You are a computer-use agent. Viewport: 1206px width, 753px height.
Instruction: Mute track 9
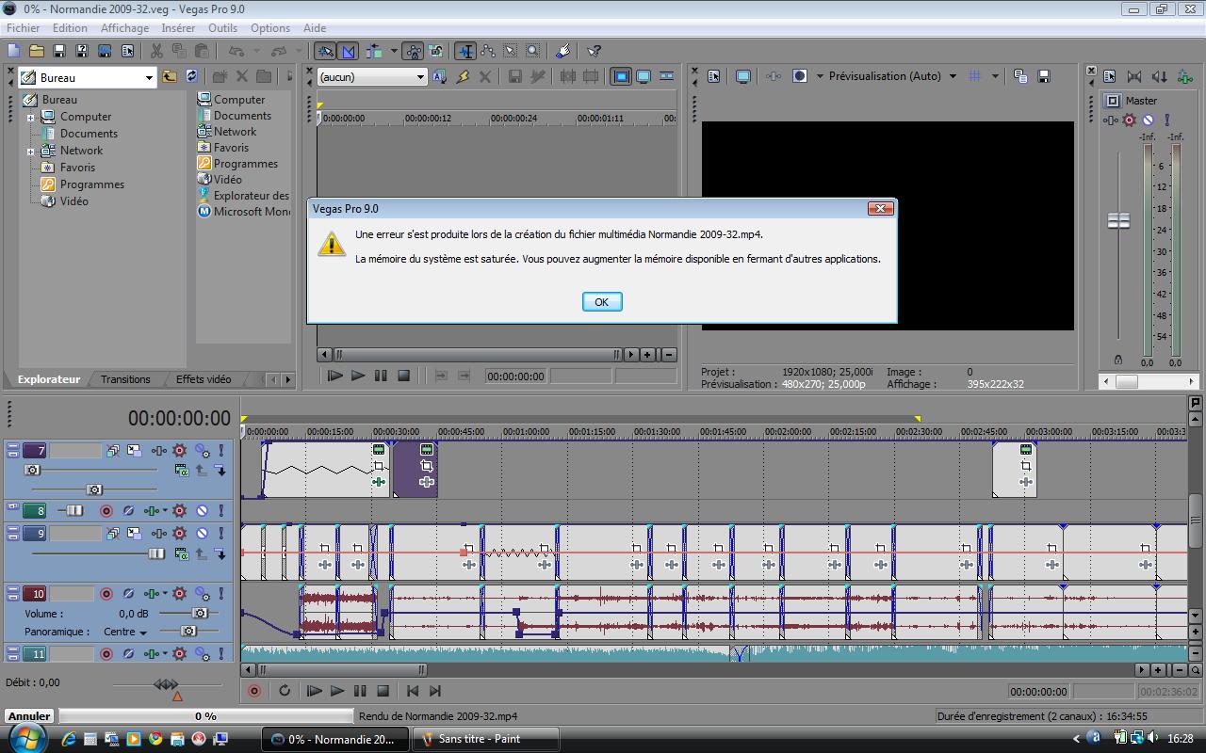tap(202, 534)
